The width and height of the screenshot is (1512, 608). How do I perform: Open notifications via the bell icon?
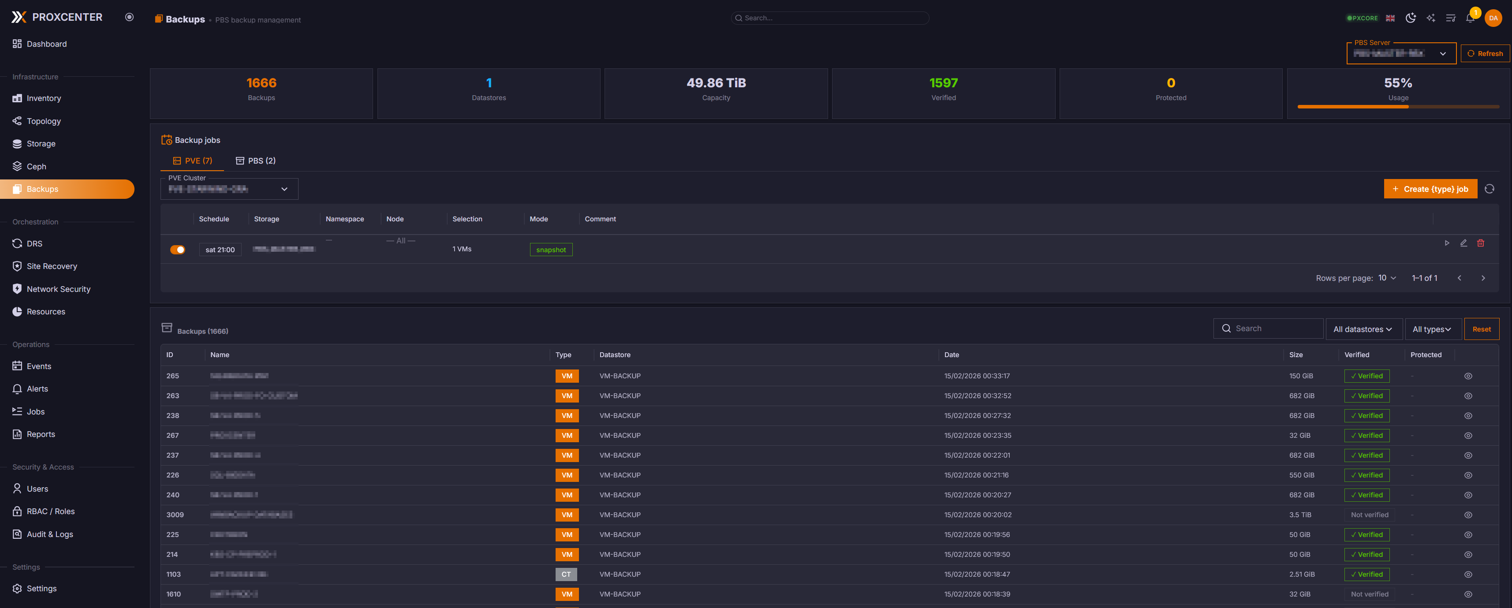click(x=1470, y=18)
